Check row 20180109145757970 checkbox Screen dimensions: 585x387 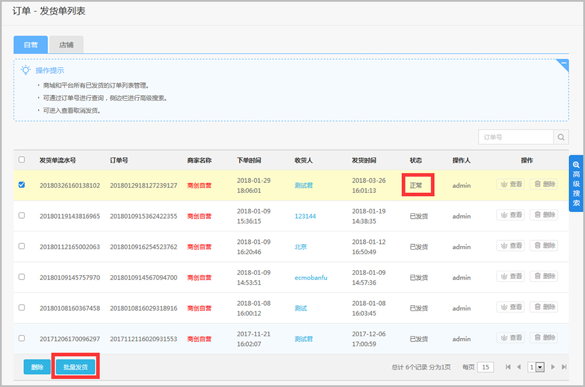tap(22, 277)
